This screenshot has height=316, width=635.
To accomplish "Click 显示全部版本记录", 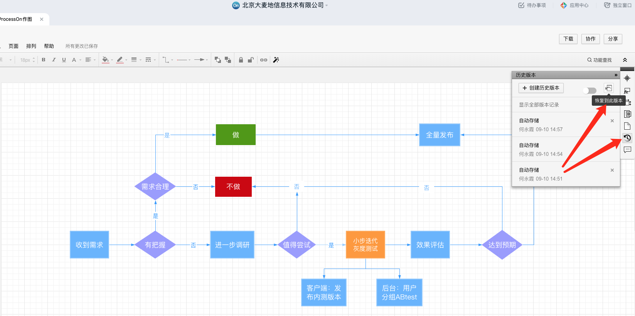I will 539,105.
